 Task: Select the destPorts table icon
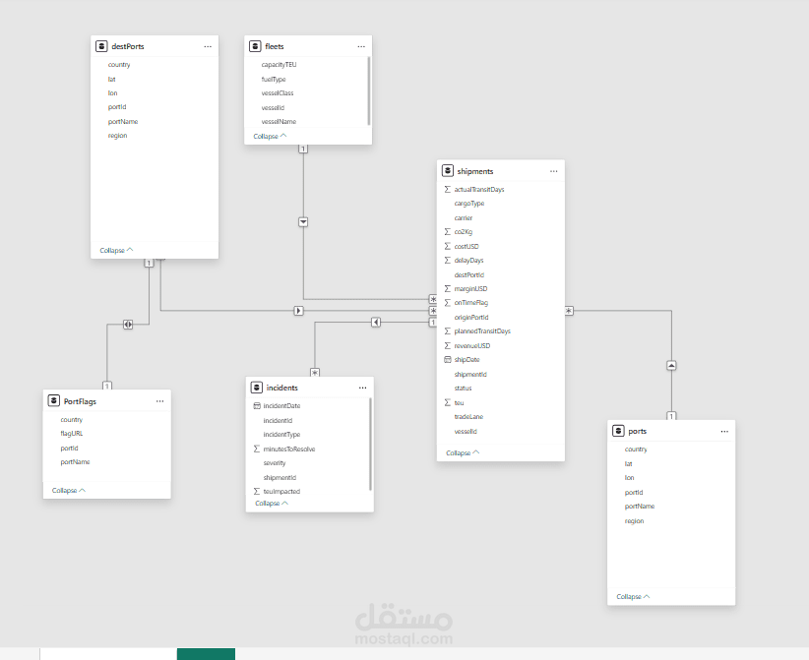pos(101,46)
